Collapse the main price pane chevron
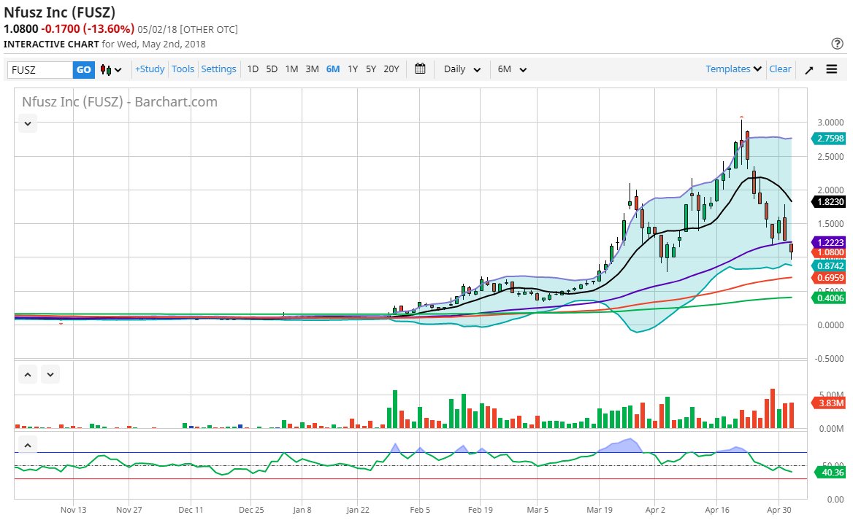 (28, 123)
